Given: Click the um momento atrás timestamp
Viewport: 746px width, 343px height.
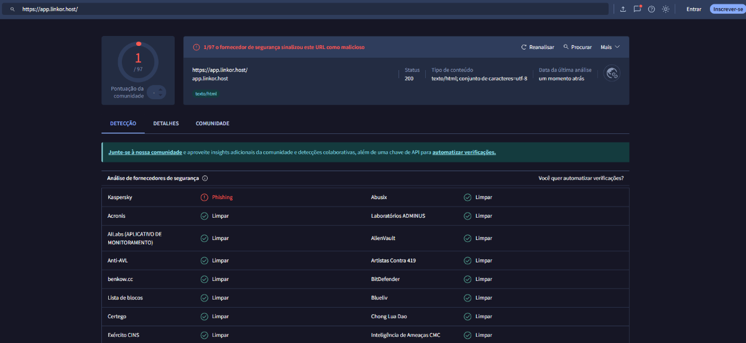Looking at the screenshot, I should pos(561,79).
